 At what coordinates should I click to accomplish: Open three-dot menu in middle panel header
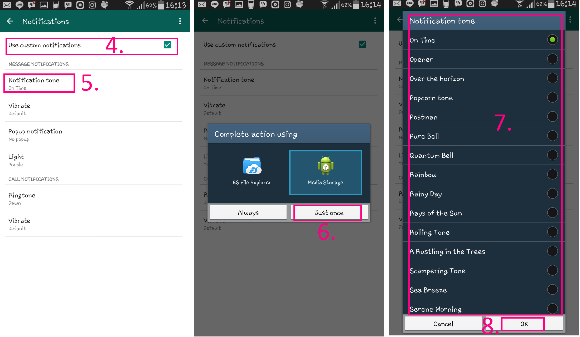click(375, 21)
